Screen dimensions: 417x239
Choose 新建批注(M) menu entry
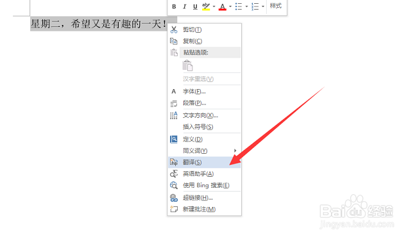click(x=204, y=210)
